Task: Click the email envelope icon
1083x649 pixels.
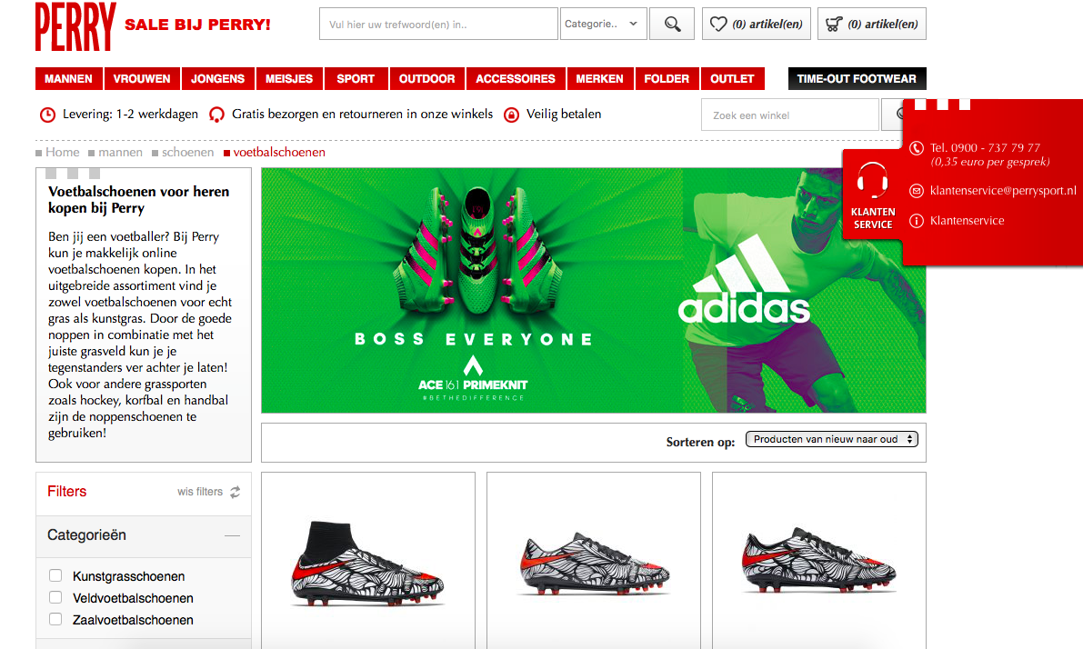Action: coord(917,191)
